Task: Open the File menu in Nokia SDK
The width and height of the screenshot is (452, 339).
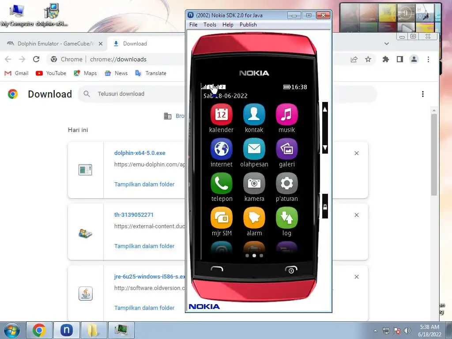Action: (193, 25)
